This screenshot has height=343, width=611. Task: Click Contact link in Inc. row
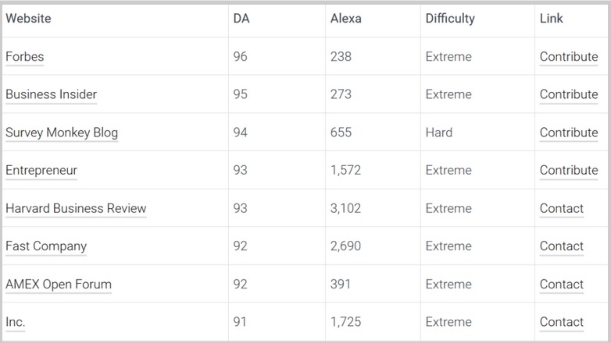coord(561,322)
